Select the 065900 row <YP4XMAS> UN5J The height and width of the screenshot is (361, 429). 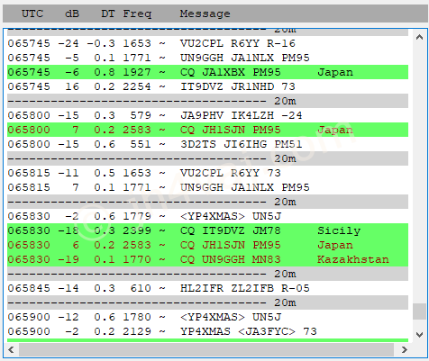coord(207,317)
